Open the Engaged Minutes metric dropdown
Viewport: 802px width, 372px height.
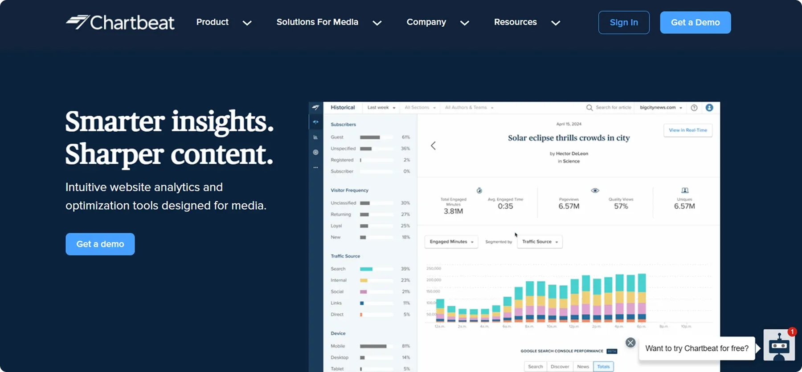451,242
